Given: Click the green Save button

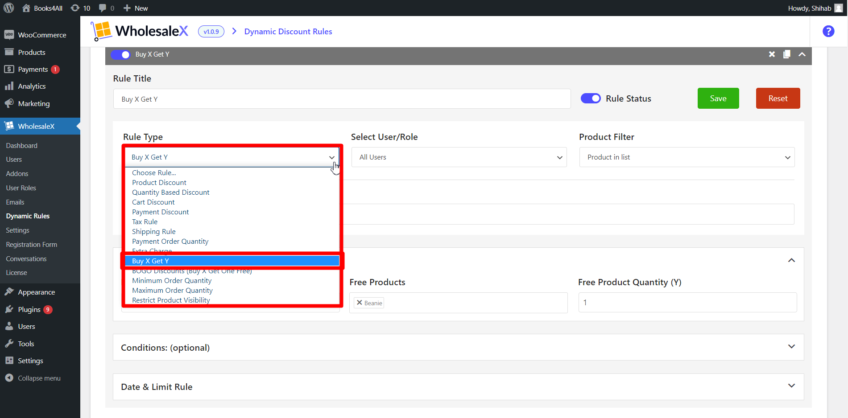Looking at the screenshot, I should 718,98.
